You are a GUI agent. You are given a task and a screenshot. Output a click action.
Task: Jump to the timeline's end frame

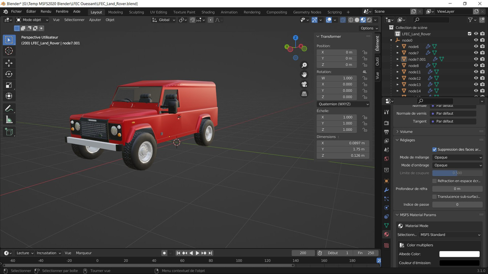tap(210, 253)
